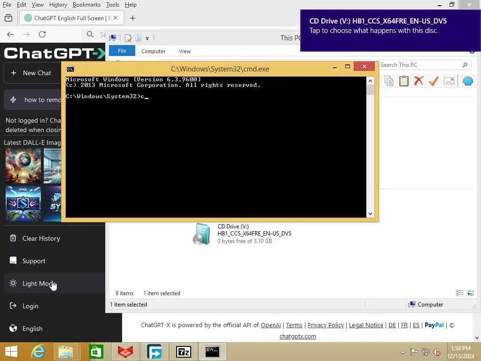Open the Privacy Policy link
Viewport: 481px width, 361px height.
click(x=326, y=325)
